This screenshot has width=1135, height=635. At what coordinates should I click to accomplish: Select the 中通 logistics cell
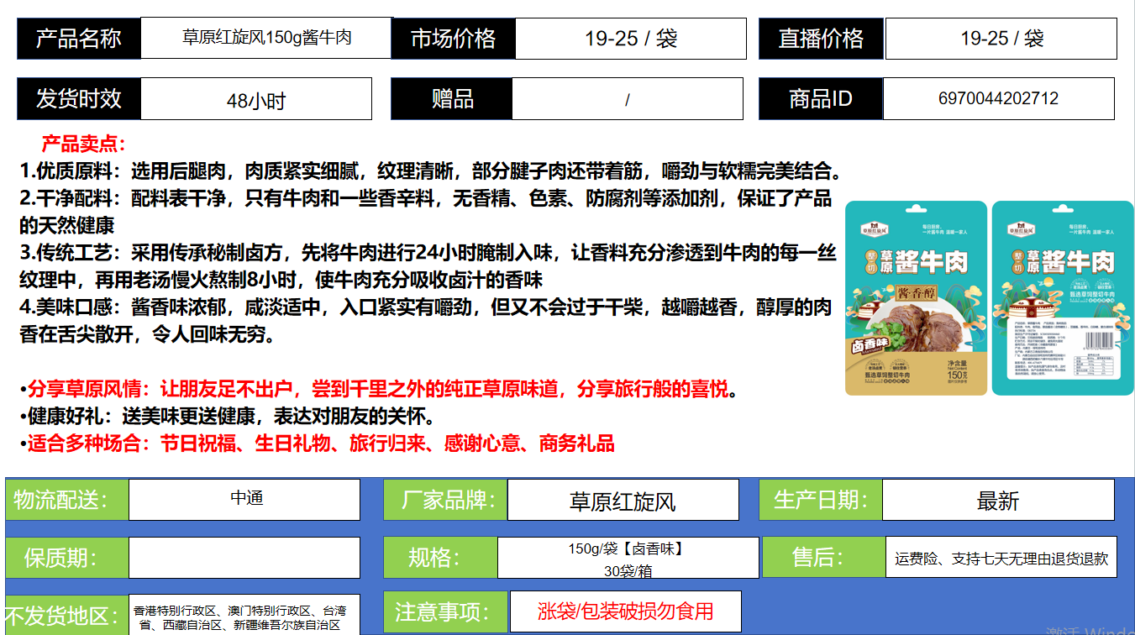click(x=244, y=499)
